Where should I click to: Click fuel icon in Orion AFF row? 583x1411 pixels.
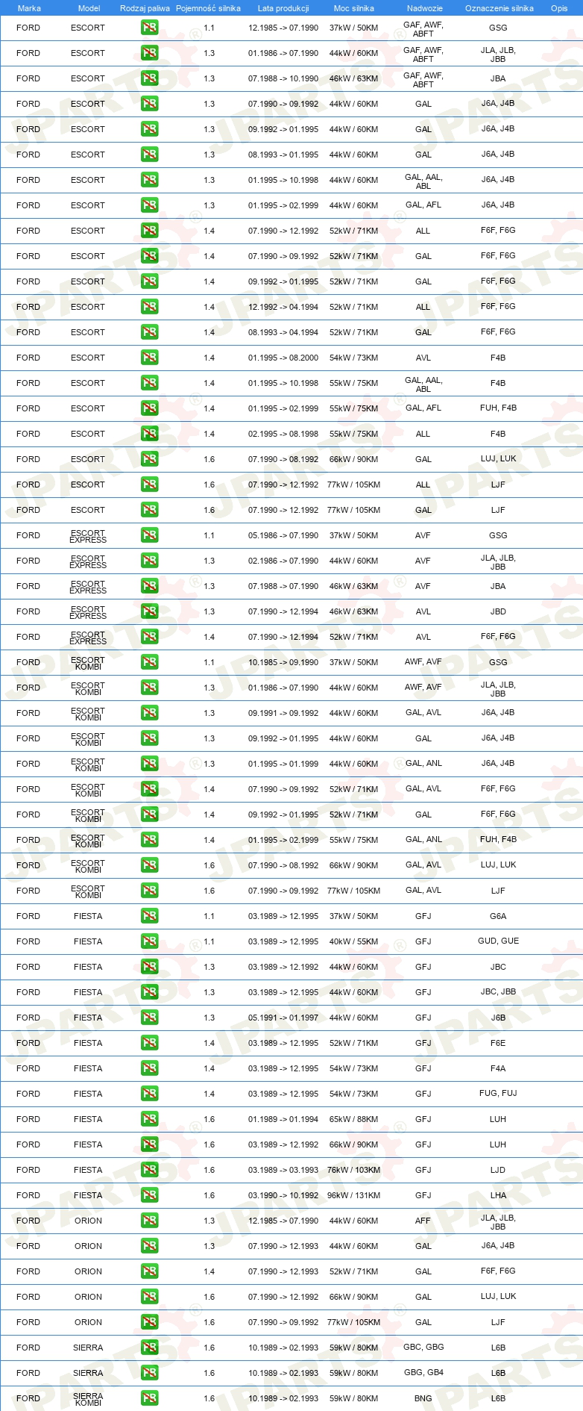(x=149, y=1221)
